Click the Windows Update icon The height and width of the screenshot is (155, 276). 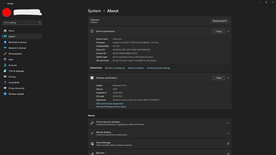coord(5,94)
